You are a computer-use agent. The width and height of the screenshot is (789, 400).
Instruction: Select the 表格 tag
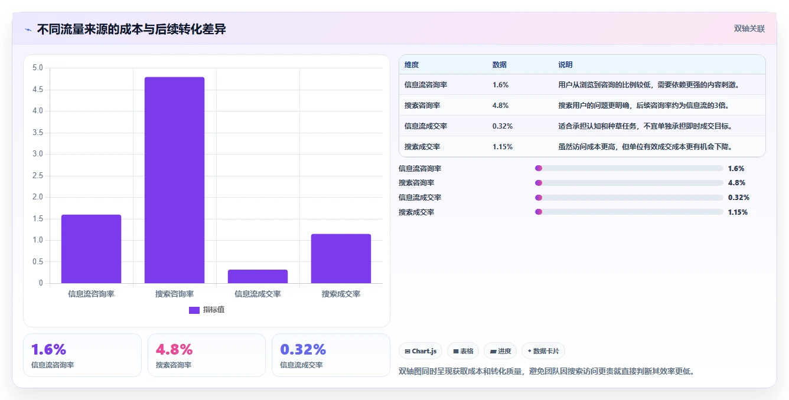[463, 351]
